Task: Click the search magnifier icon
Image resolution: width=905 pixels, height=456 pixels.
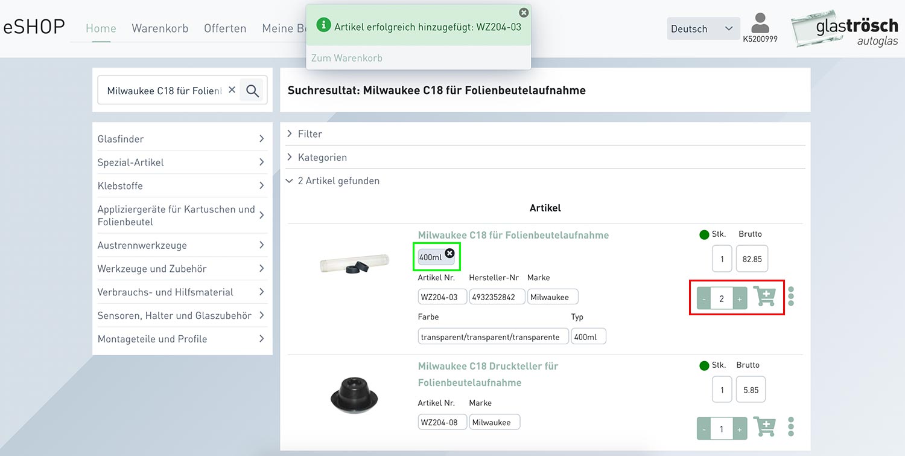Action: (253, 91)
